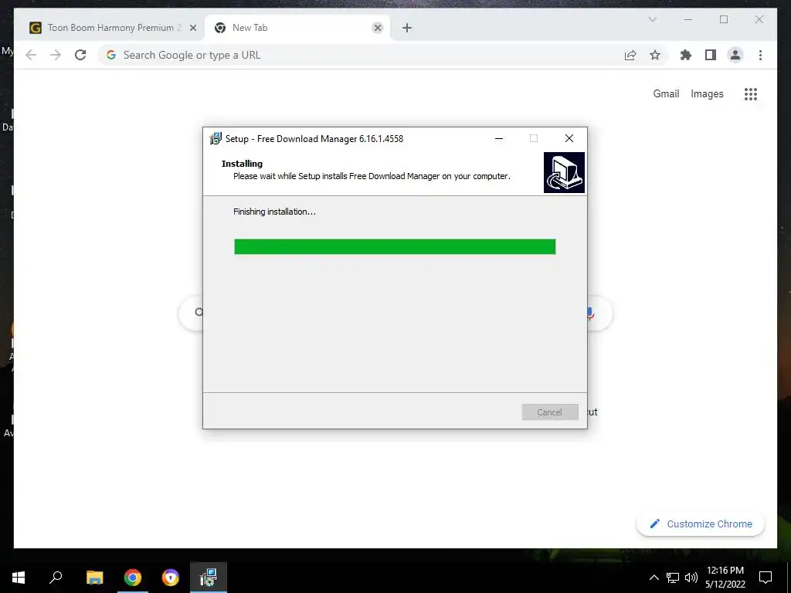Open the Images link
Viewport: 791px width, 593px height.
(707, 93)
